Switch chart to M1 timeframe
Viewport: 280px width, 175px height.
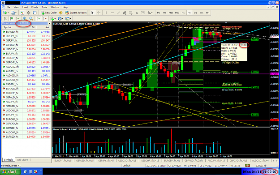pyautogui.click(x=159, y=13)
